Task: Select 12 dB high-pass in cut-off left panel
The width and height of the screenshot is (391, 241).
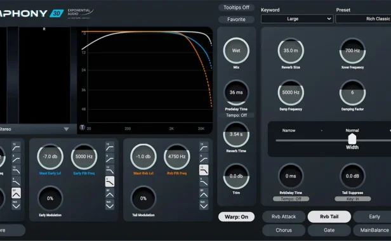Action: tap(16, 147)
